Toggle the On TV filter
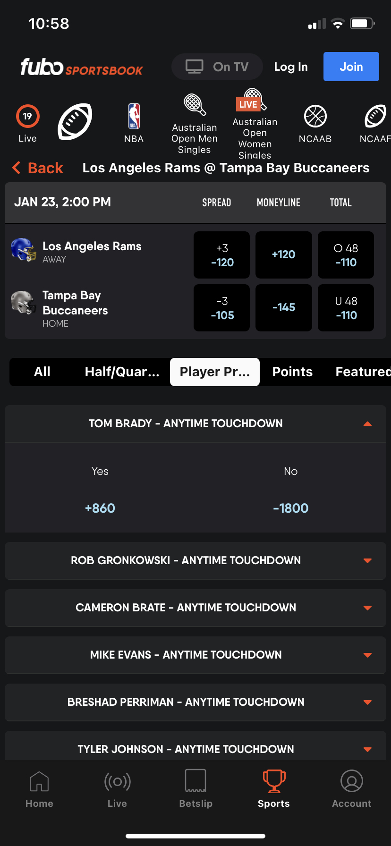The height and width of the screenshot is (846, 391). (x=217, y=67)
